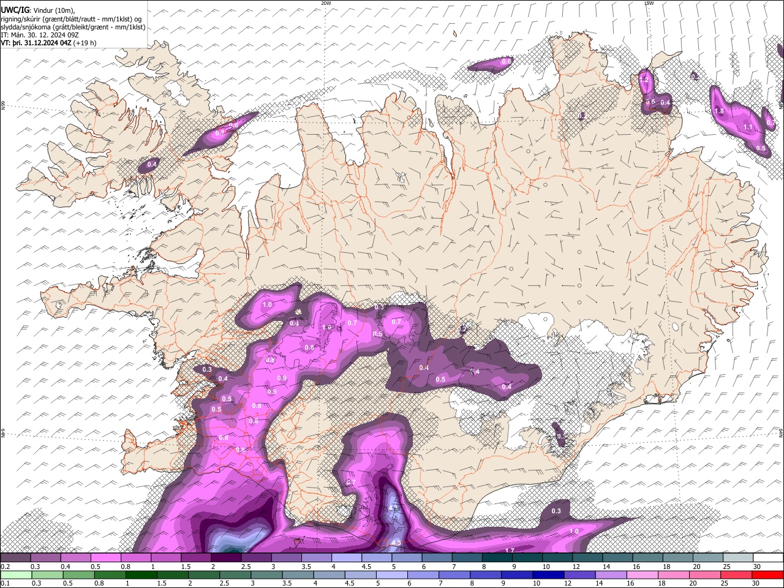
Task: Click the first swatch of the top legend at 0.2
Action: [x=16, y=557]
